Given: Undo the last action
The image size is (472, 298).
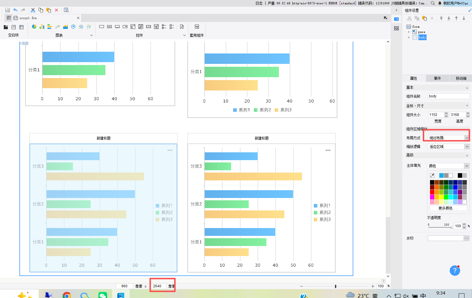Looking at the screenshot, I should (x=15, y=10).
